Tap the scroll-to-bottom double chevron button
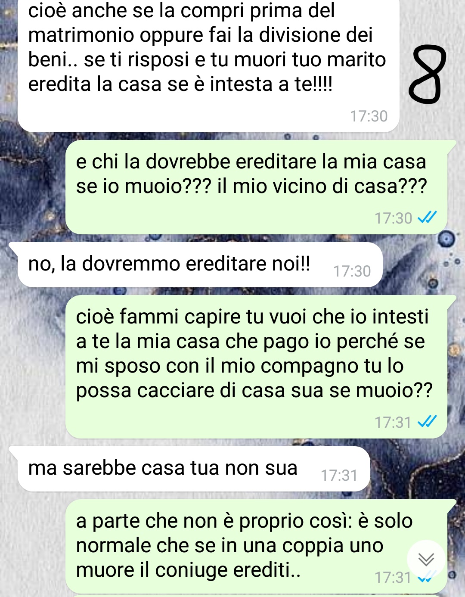The height and width of the screenshot is (597, 465). tap(426, 559)
